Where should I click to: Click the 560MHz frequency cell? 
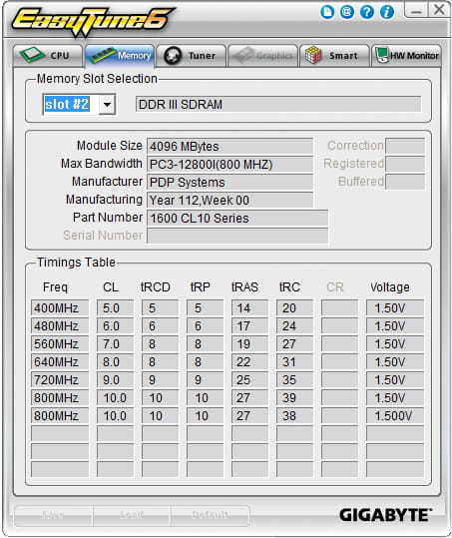click(x=60, y=343)
